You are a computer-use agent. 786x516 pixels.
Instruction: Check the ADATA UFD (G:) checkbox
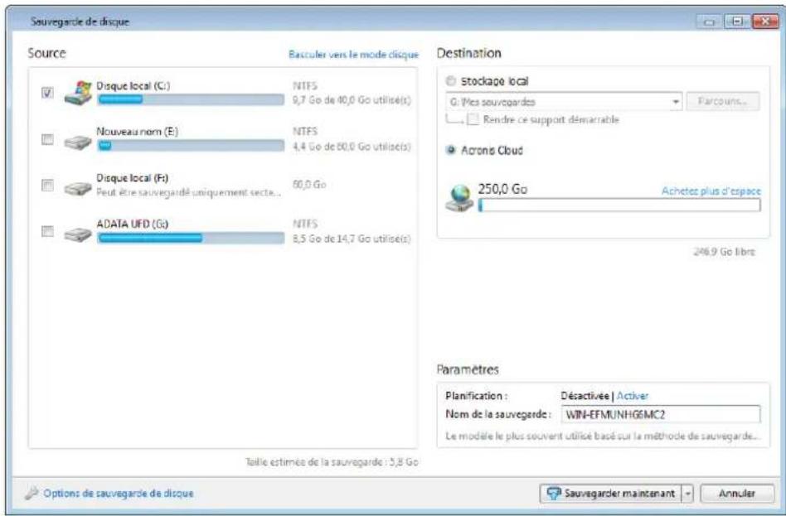pos(47,231)
